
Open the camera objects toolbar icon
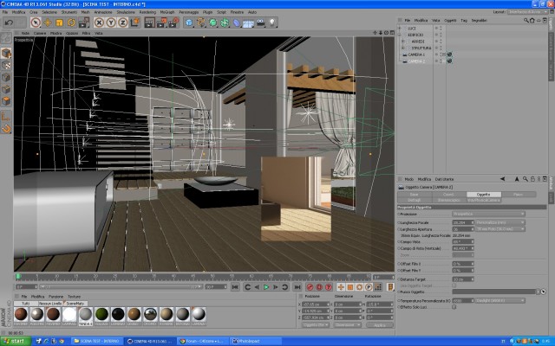pyautogui.click(x=260, y=22)
